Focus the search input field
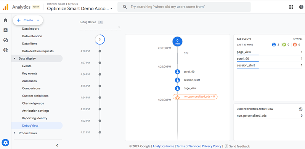 point(184,7)
